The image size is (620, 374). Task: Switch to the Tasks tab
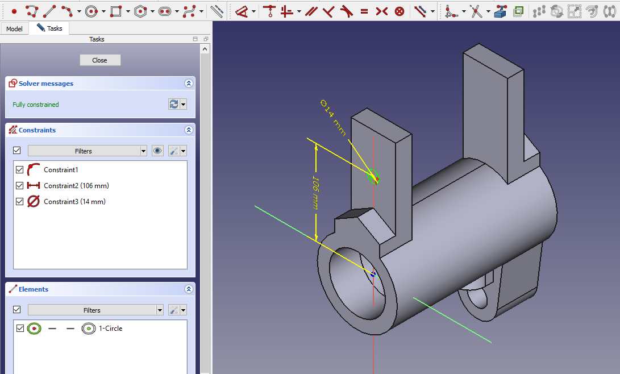point(49,28)
